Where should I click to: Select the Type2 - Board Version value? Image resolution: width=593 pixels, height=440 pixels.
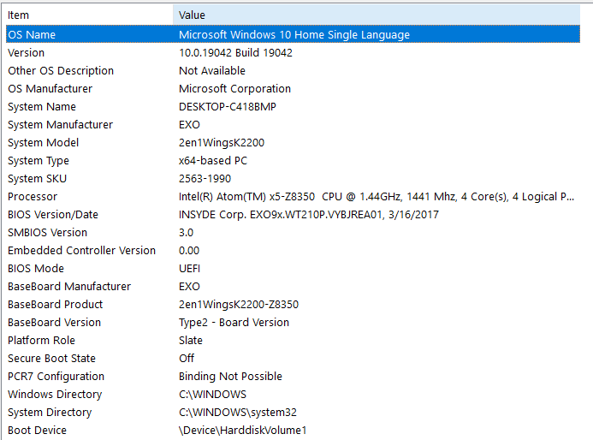pyautogui.click(x=234, y=323)
